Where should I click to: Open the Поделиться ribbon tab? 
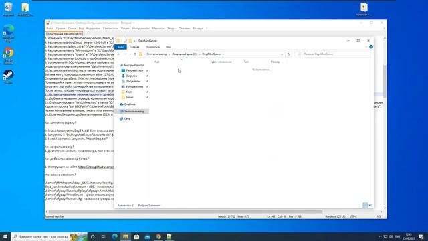[152, 47]
